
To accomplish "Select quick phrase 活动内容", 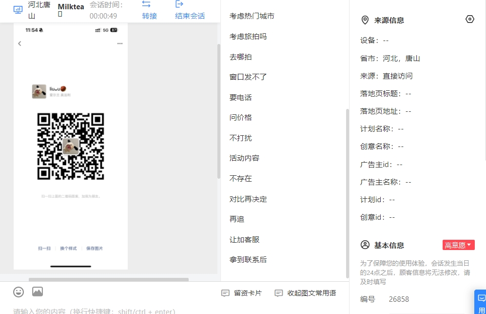I will pos(244,158).
